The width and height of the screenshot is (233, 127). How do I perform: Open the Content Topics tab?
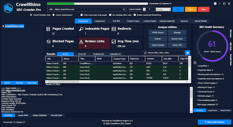133,21
